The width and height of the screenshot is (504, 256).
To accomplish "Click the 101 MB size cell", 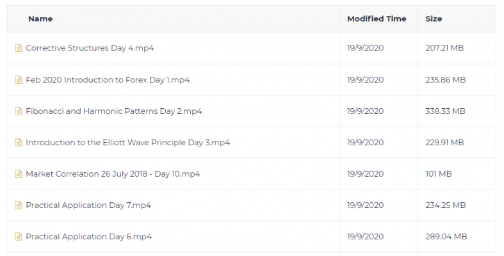I will click(x=439, y=174).
